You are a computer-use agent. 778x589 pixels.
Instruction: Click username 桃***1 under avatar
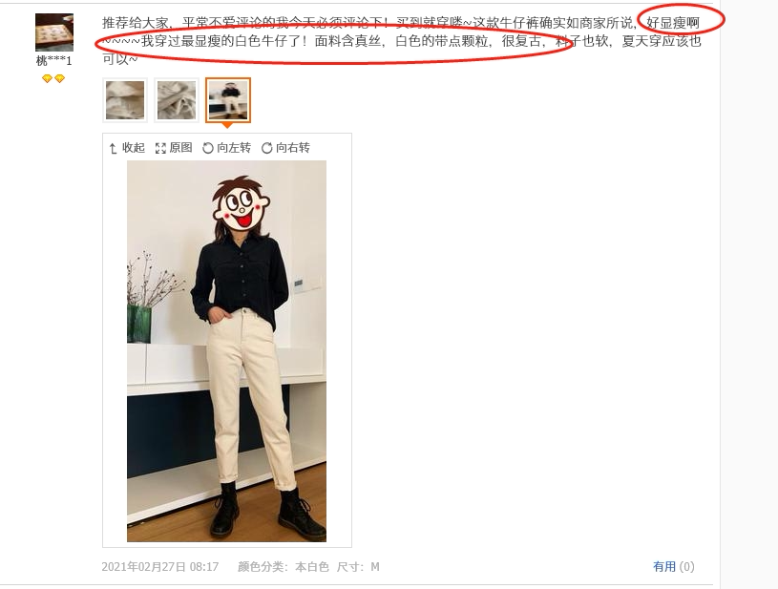click(54, 61)
